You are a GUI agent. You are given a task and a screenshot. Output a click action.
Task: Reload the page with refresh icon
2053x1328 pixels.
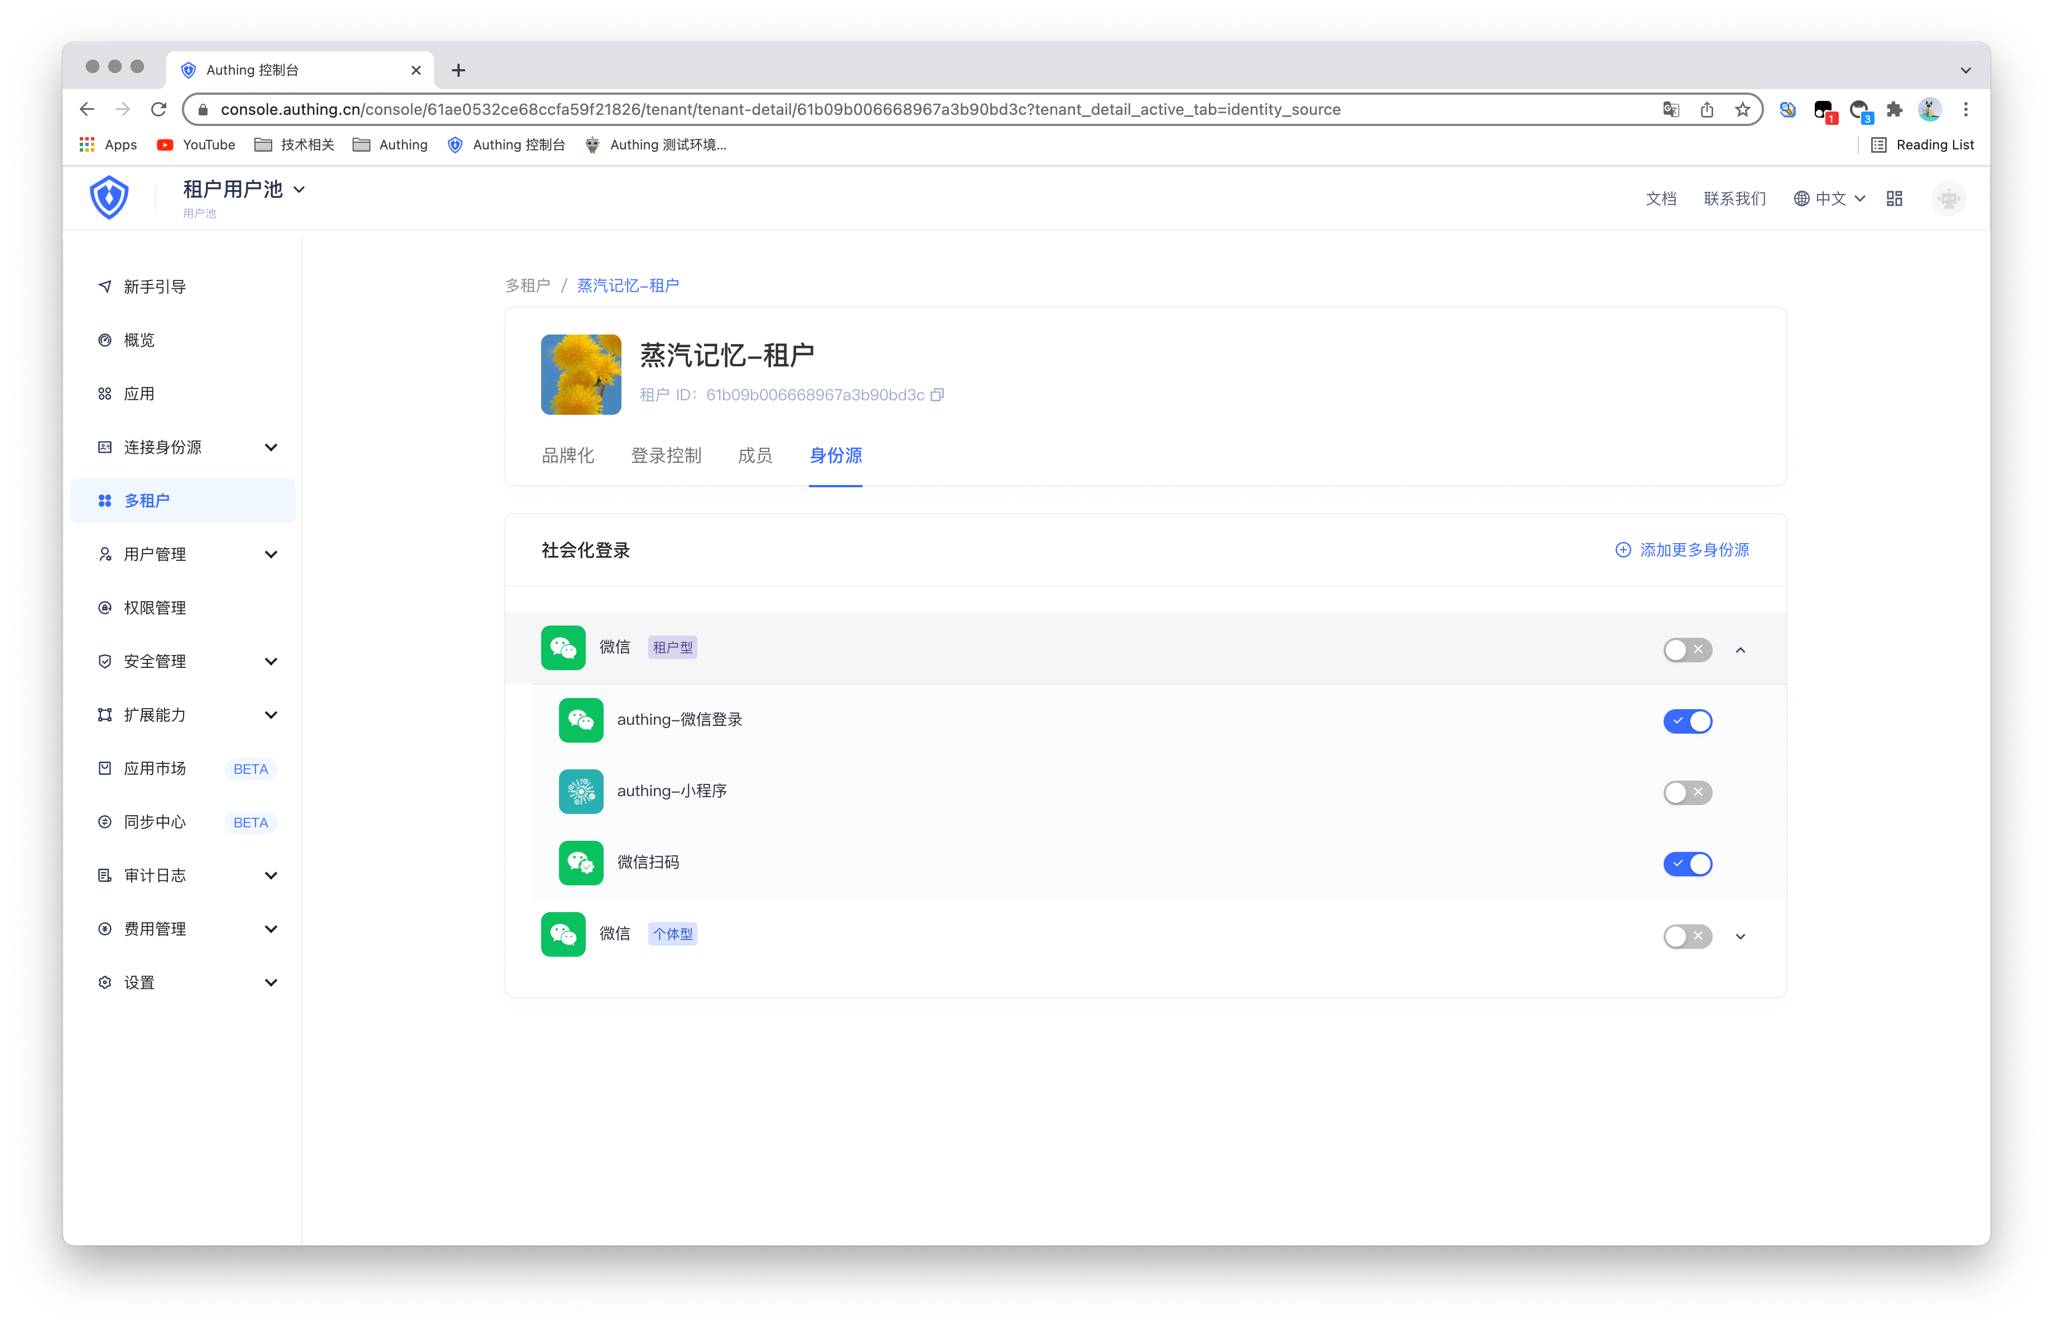click(x=159, y=109)
